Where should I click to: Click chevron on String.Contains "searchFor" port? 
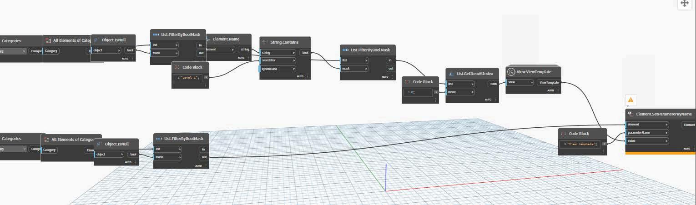pyautogui.click(x=294, y=60)
